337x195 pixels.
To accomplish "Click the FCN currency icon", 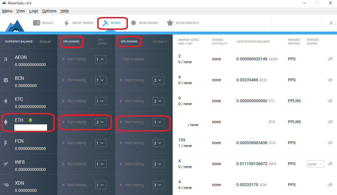I will click(6, 143).
